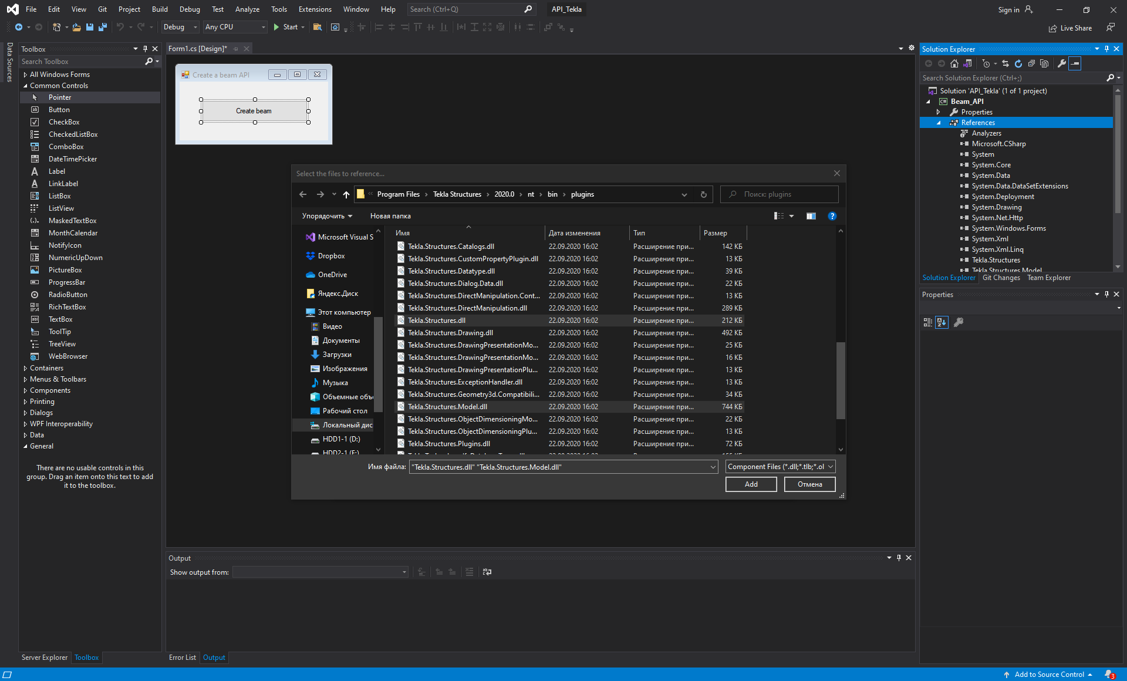
Task: Toggle alphabetical sorting in the Properties panel
Action: 942,322
